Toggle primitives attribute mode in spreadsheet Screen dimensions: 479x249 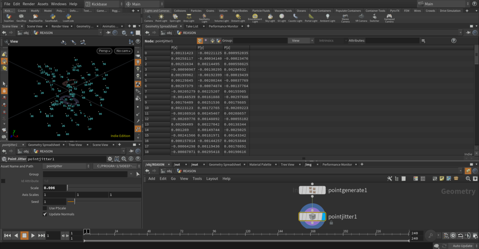click(212, 41)
